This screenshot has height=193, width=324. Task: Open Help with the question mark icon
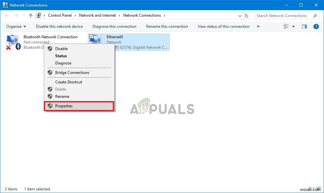pos(316,26)
